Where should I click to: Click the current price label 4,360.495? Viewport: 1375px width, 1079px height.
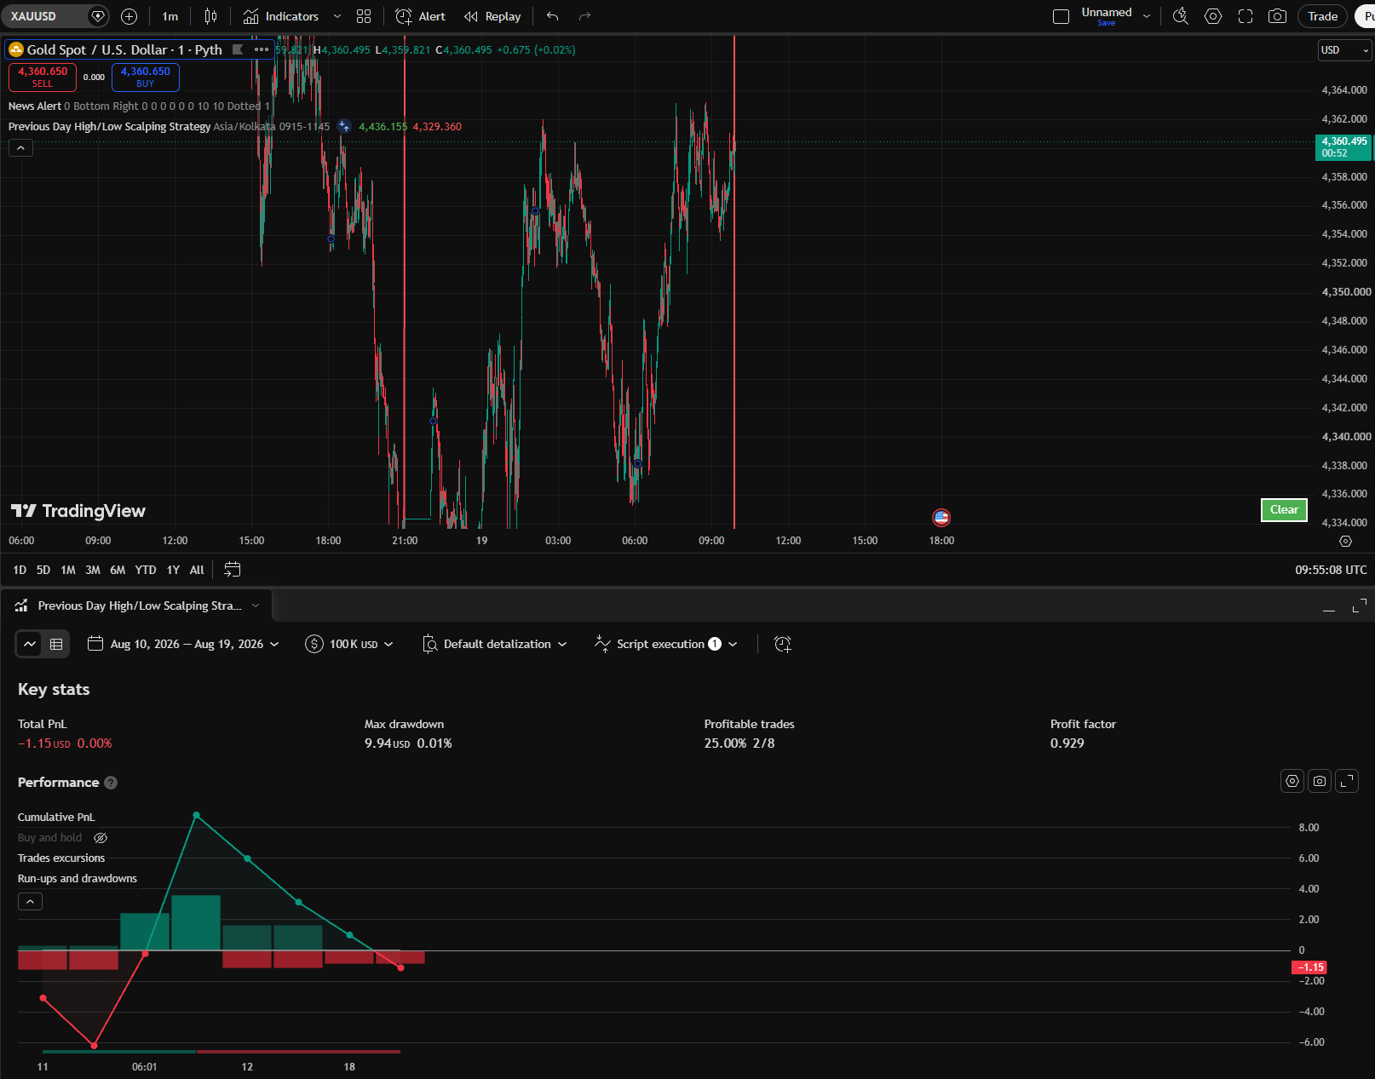tap(1343, 146)
